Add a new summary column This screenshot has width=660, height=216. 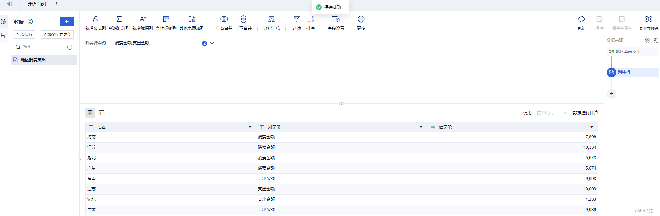coord(119,23)
